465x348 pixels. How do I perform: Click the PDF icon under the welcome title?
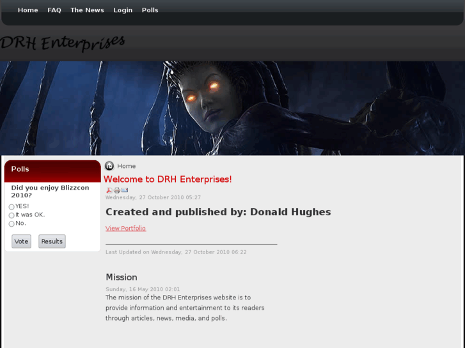click(109, 190)
